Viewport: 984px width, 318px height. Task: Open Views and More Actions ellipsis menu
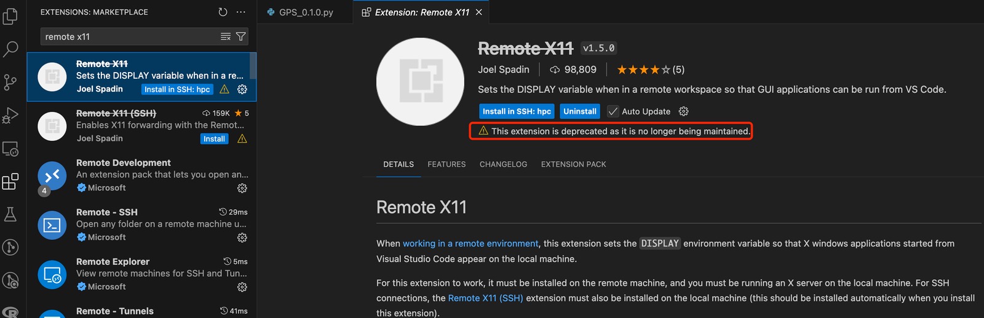click(241, 12)
